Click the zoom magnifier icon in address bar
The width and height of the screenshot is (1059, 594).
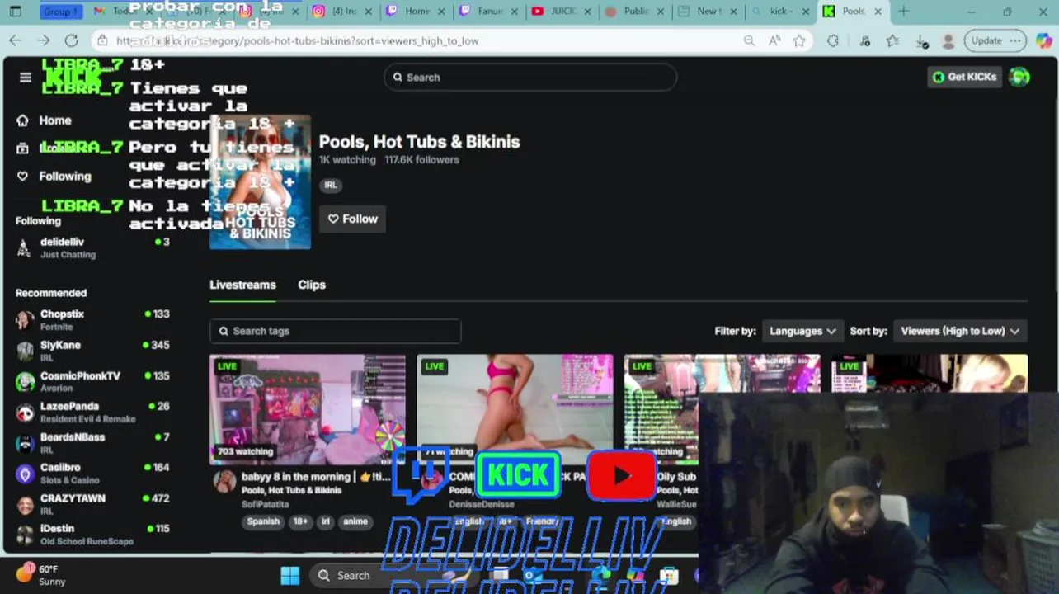coord(749,40)
